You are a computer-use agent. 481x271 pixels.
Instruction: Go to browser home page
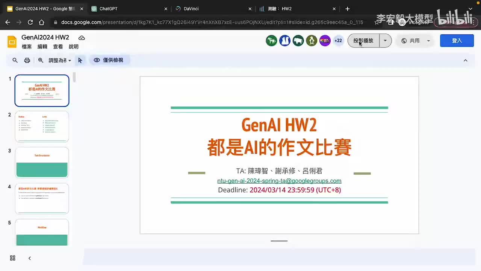click(41, 22)
